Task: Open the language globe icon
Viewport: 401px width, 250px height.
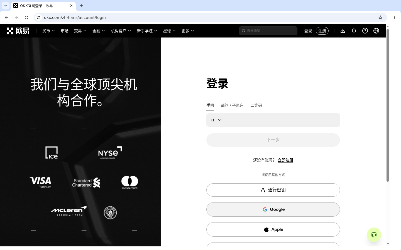Action: 376,31
